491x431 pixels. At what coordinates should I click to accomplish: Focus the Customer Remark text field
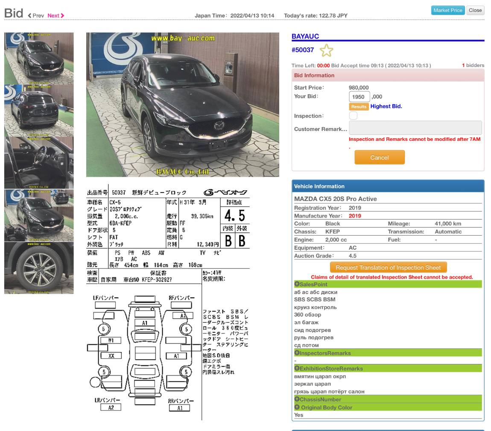(x=415, y=128)
